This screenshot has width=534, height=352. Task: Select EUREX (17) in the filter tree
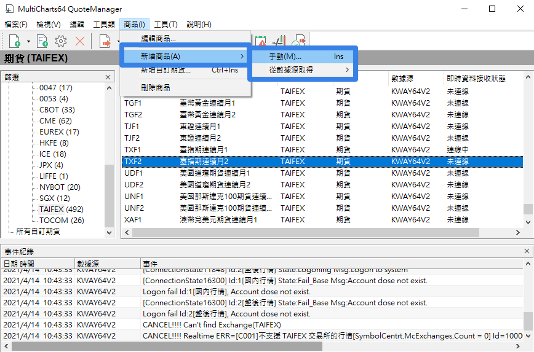click(59, 132)
